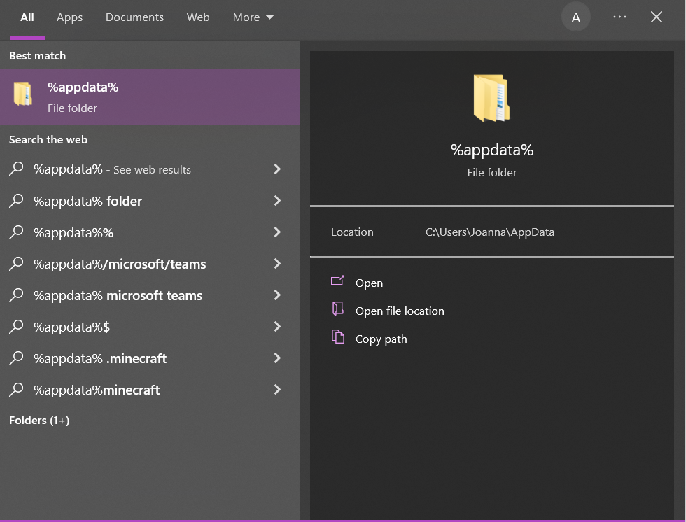Select '%appdata% - See web results' suggestion

pos(150,169)
